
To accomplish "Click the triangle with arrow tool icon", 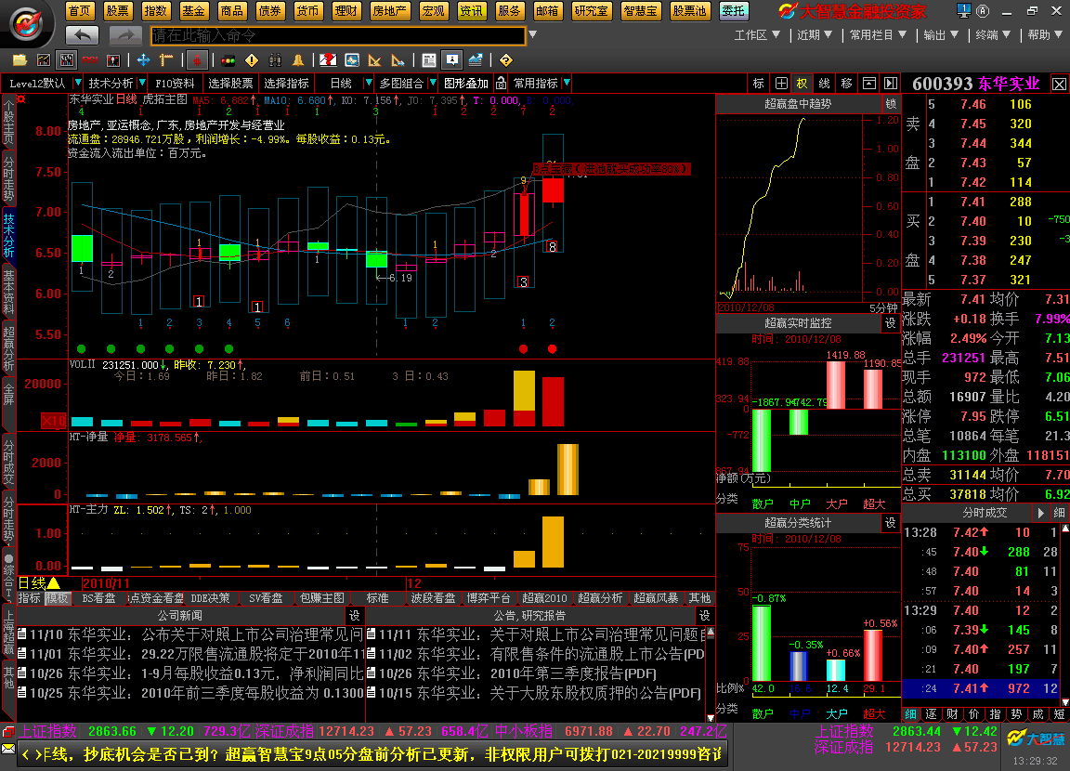I will 398,60.
